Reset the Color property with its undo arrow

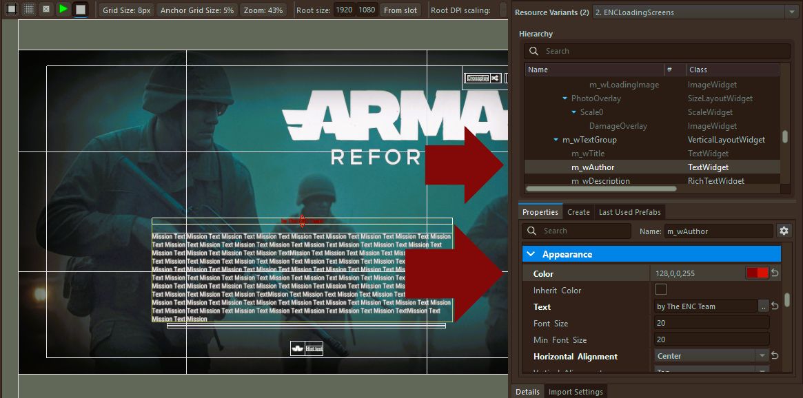(x=775, y=273)
